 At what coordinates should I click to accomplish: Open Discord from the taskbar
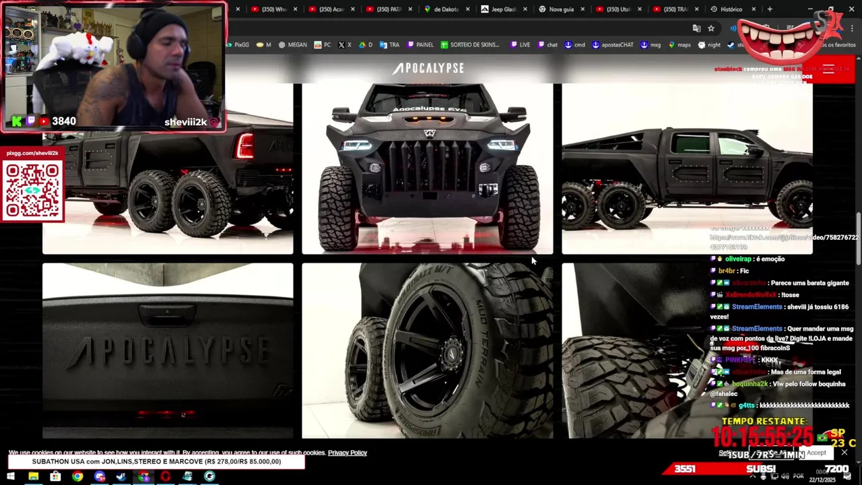coord(100,476)
